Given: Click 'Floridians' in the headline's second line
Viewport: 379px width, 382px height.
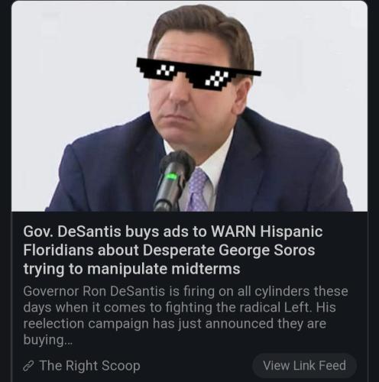Looking at the screenshot, I should pyautogui.click(x=59, y=250).
